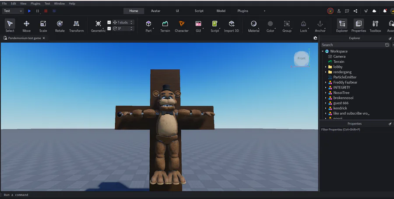Toggle the Anchor tool
The image size is (394, 199).
(320, 26)
